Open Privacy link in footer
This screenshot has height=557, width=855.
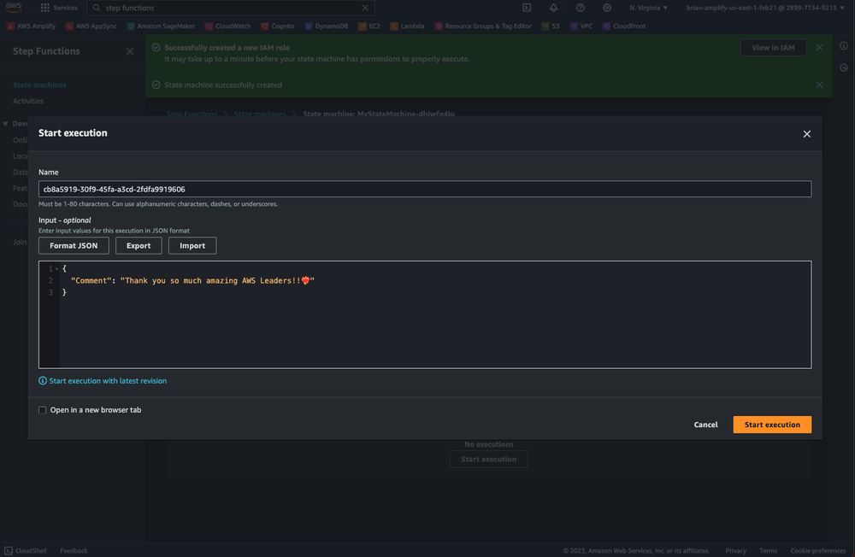point(735,550)
